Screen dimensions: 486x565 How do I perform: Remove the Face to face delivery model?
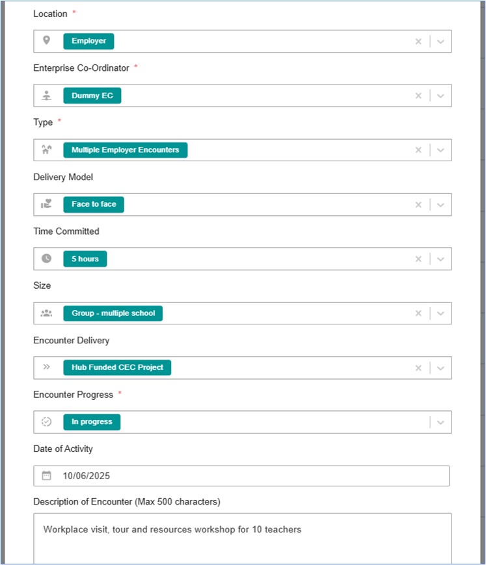418,204
